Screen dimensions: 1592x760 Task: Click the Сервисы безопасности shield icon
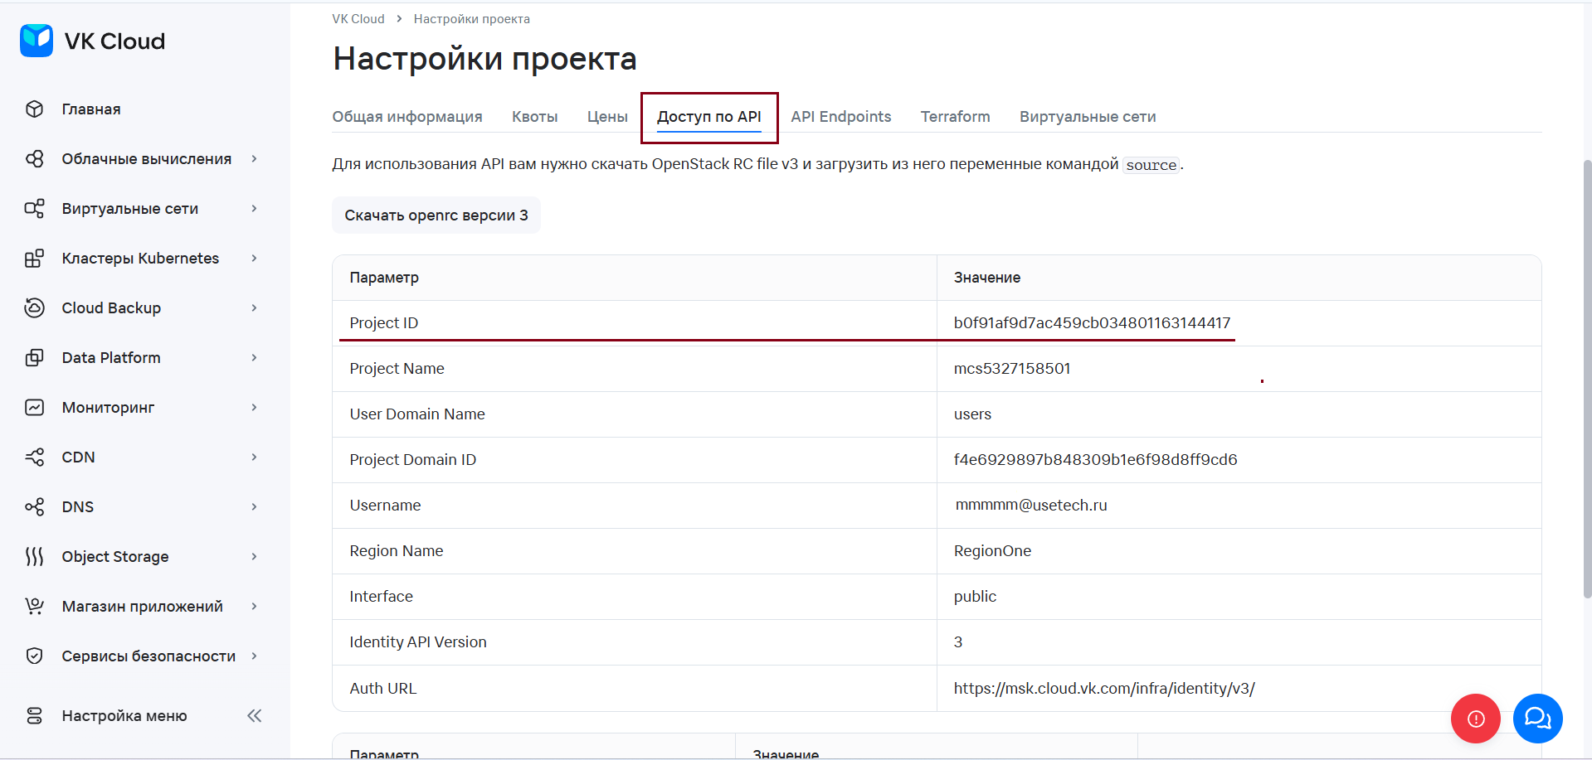tap(34, 656)
